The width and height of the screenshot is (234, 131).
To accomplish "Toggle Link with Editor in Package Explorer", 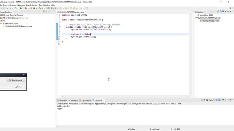I will click(46, 11).
